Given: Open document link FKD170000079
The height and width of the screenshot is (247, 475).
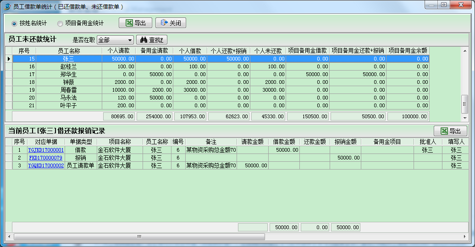Looking at the screenshot, I should pos(46,158).
